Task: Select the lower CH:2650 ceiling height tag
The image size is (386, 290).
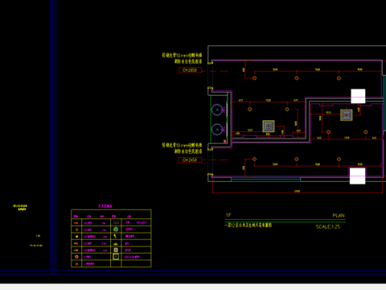Action: [x=190, y=160]
